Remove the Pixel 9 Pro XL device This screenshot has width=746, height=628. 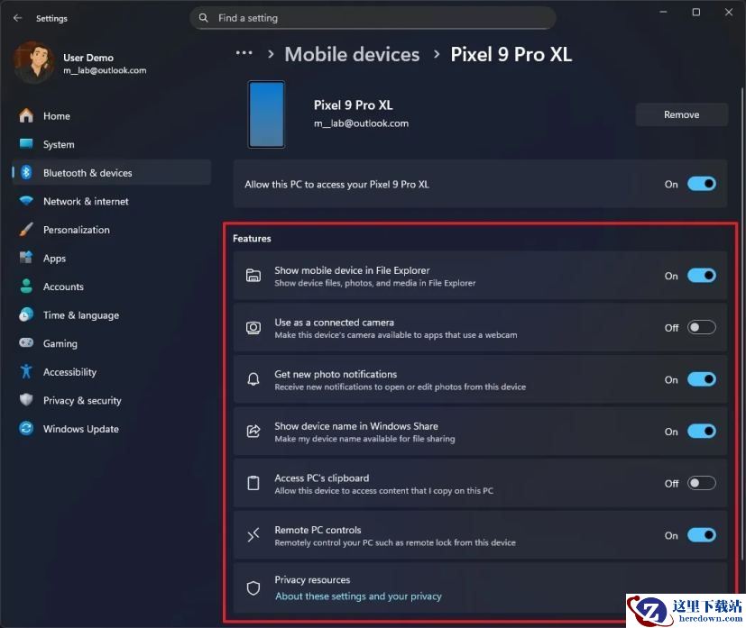click(x=681, y=114)
